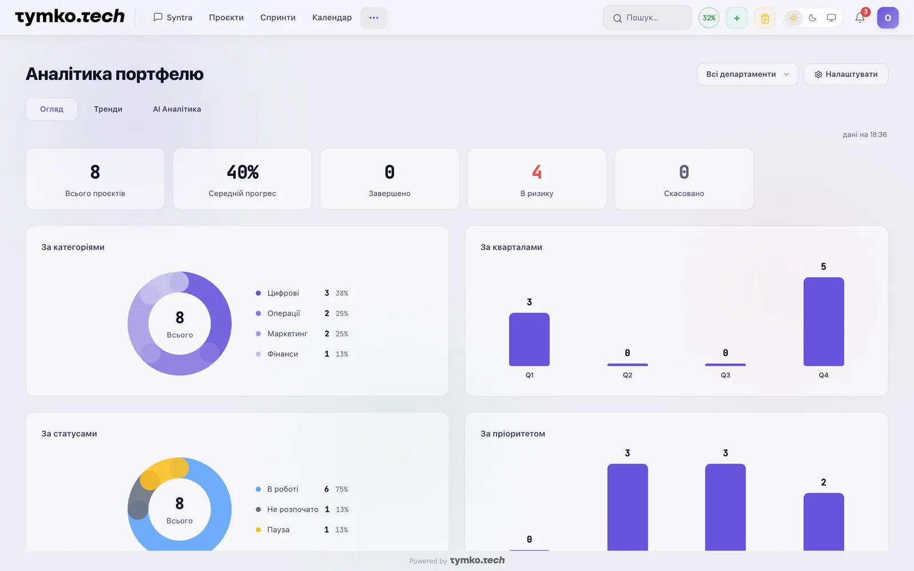
Task: Click the дані на 18:36 timestamp
Action: [865, 135]
